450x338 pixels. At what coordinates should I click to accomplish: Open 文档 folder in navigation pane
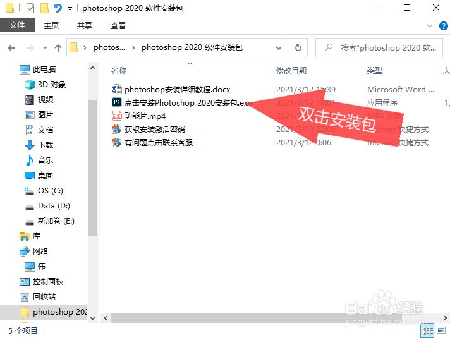(x=46, y=130)
